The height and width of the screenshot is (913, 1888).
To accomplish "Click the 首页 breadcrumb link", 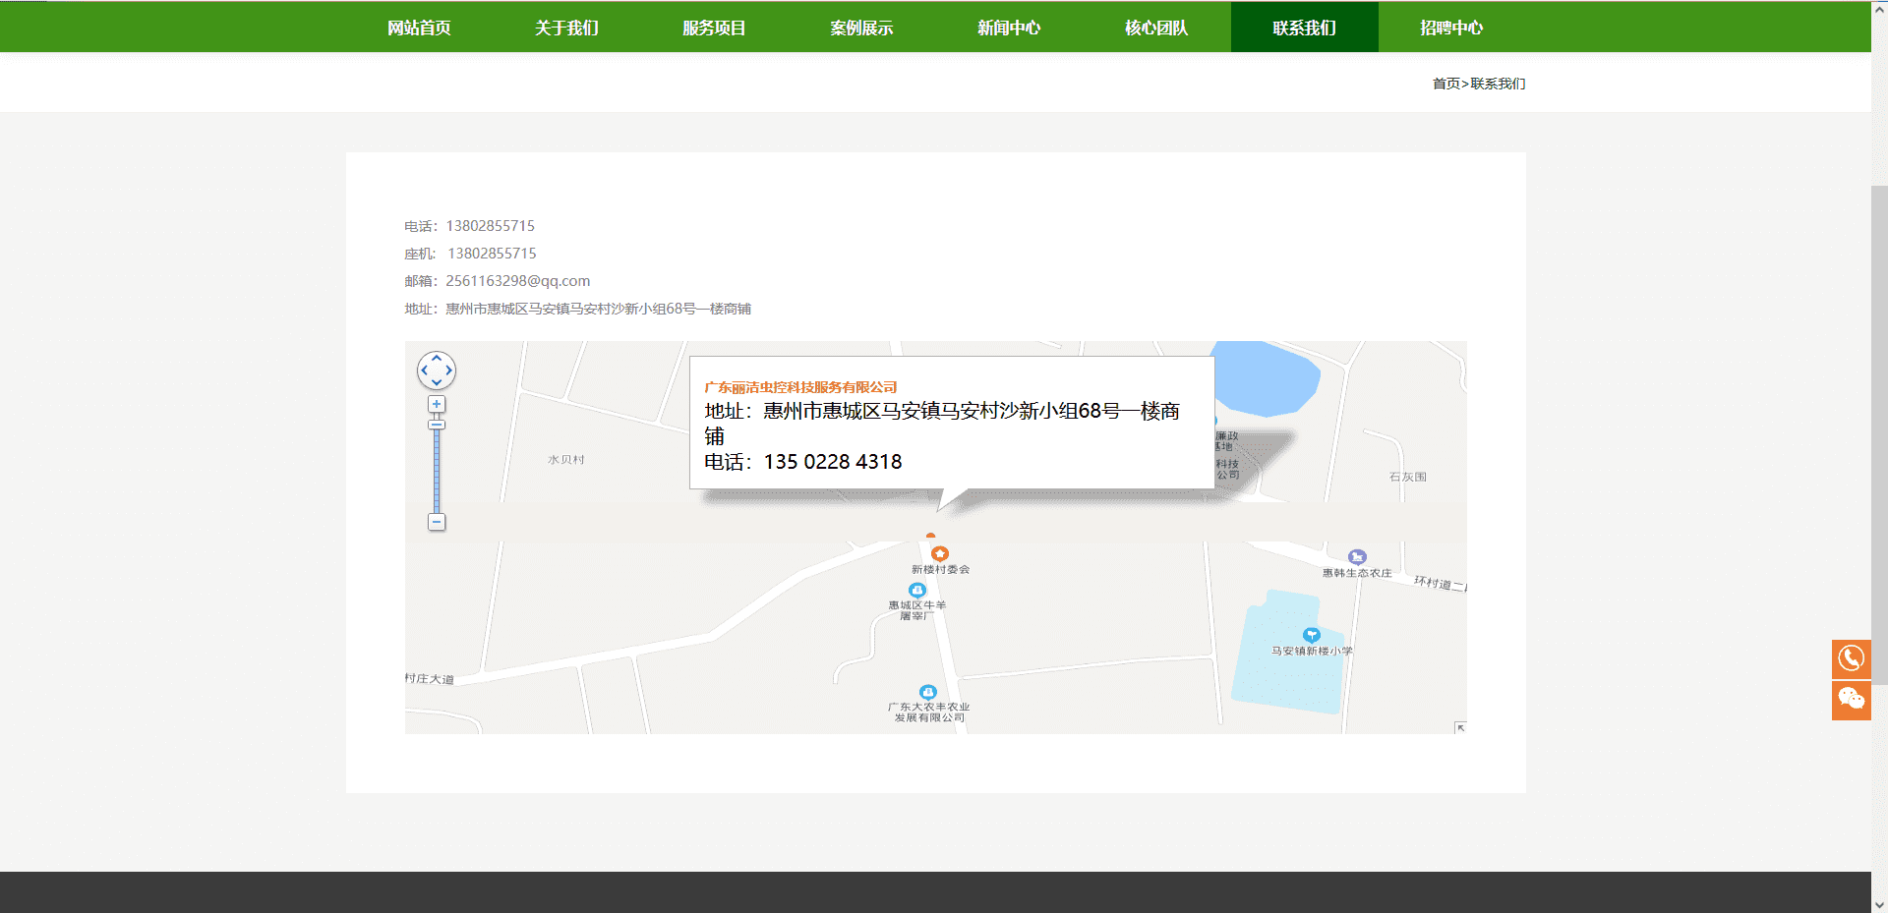I will tap(1445, 84).
